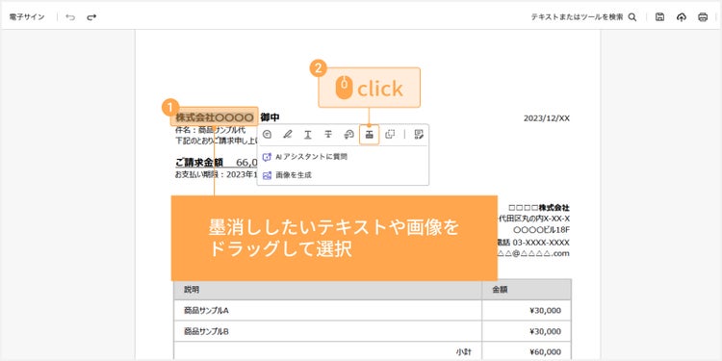
Task: Click the generate image picture icon
Action: point(267,175)
